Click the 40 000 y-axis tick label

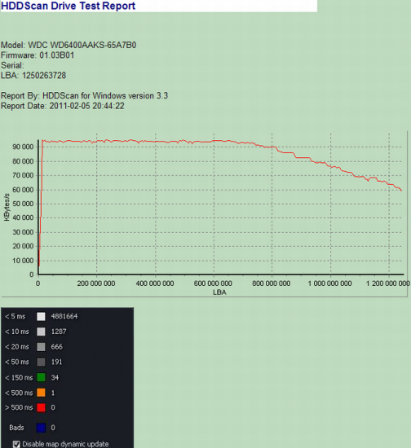23,217
